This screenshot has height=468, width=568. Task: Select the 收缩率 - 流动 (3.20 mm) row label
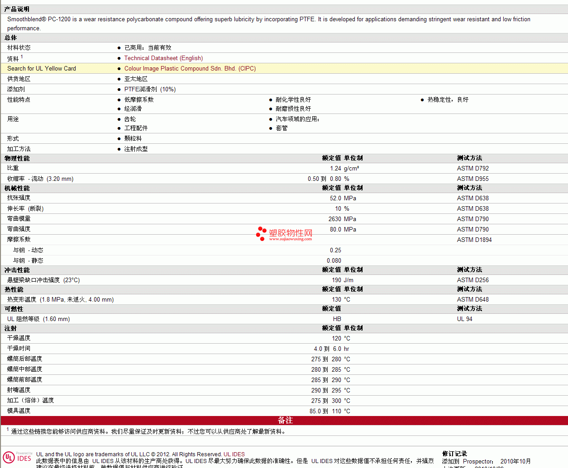coord(40,179)
